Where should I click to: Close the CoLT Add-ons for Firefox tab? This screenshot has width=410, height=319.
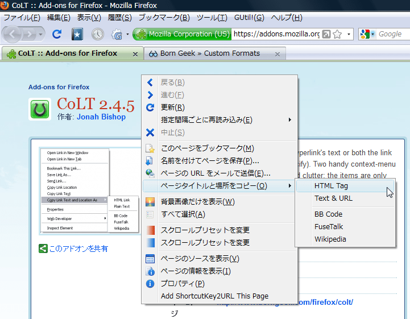coord(135,55)
